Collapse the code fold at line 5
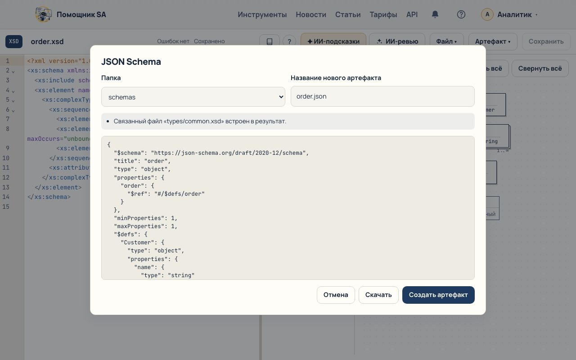The image size is (576, 360). pyautogui.click(x=13, y=100)
